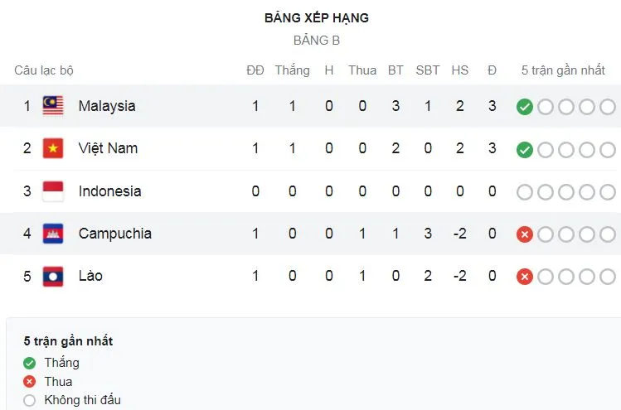Viewport: 621px width, 410px height.
Task: Click the red Thua legend icon
Action: 30,382
